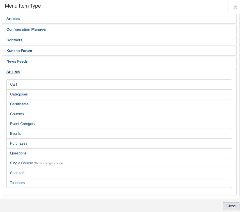Expand the Configuration Manager section
240x212 pixels.
coord(27,29)
